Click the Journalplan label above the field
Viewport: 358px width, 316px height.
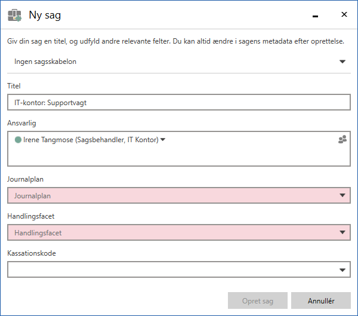pos(25,179)
